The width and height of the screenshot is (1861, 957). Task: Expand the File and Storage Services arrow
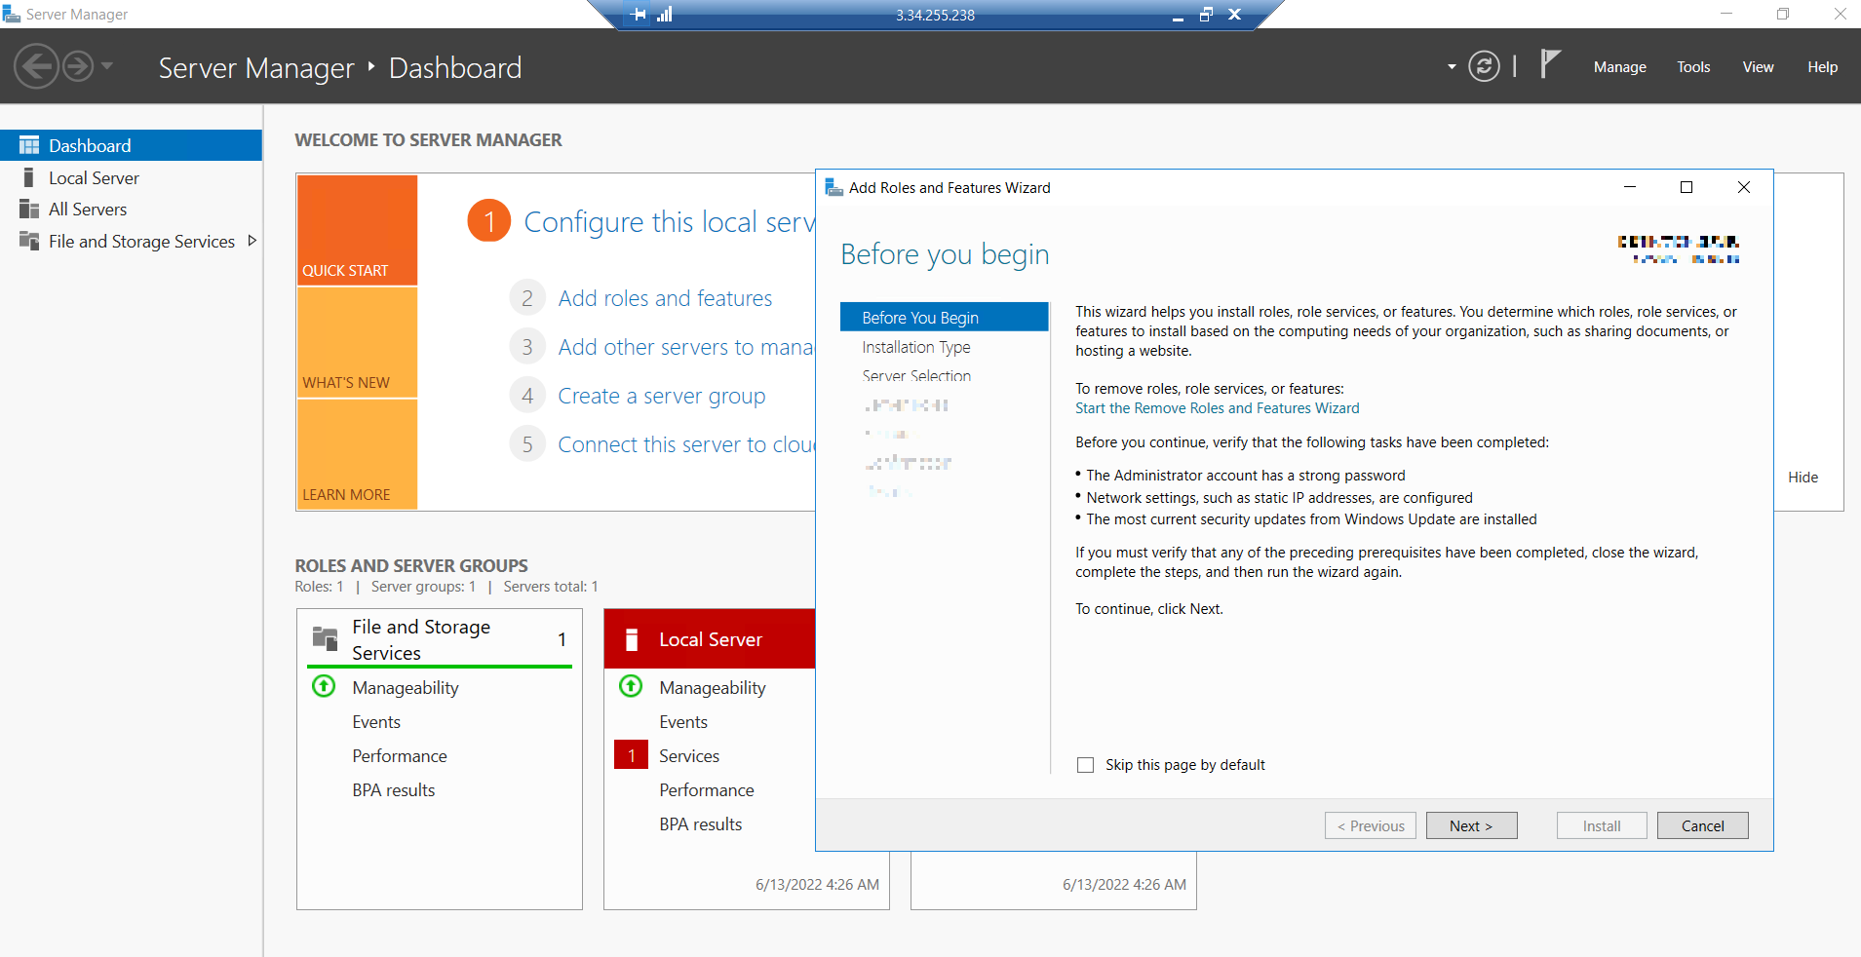(252, 241)
